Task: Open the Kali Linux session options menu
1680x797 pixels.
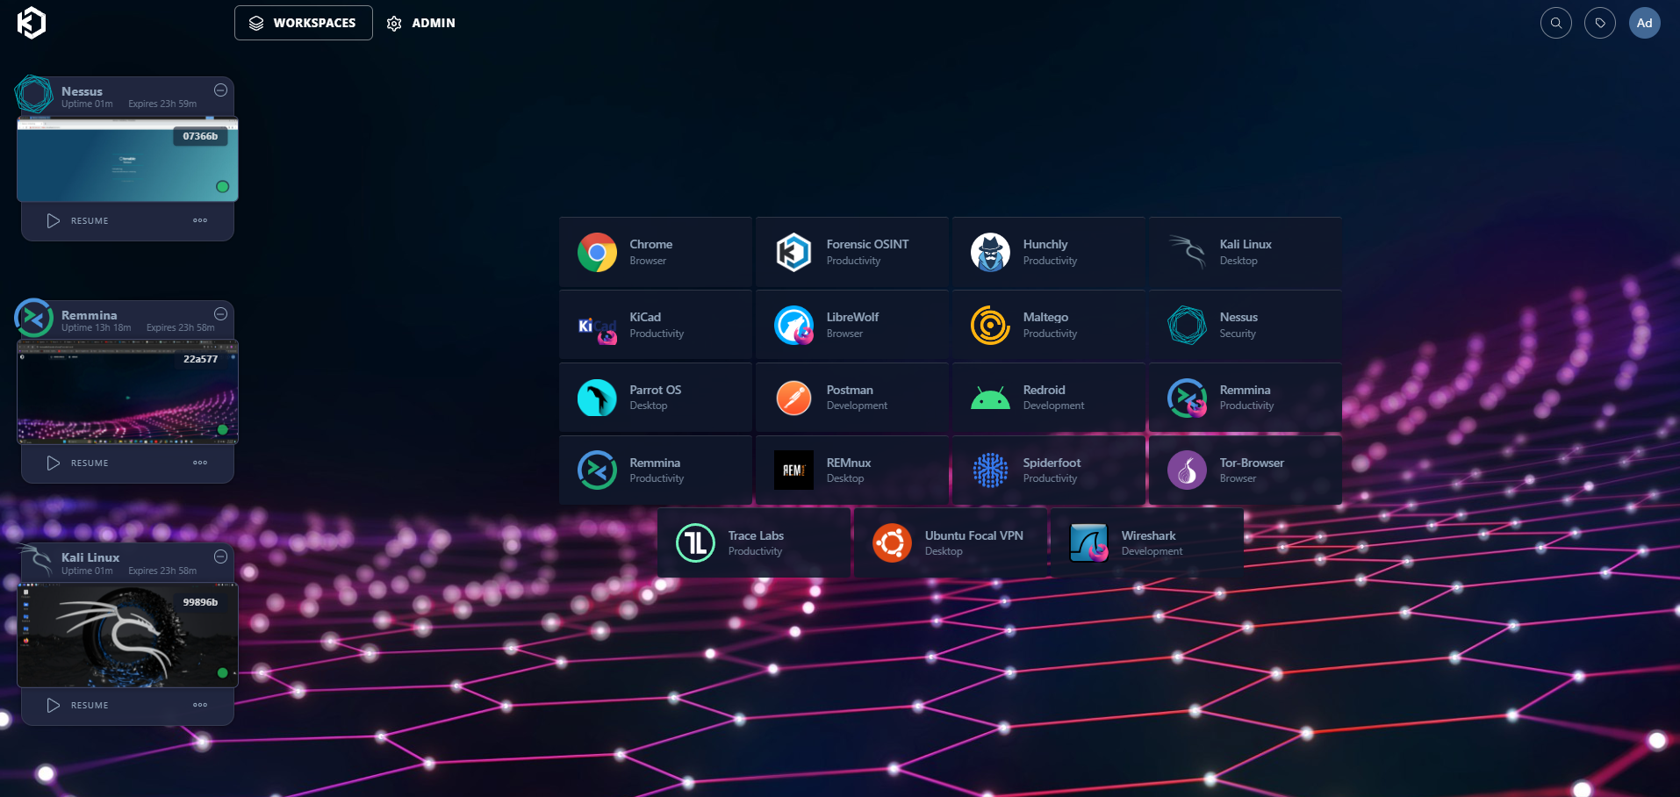Action: (200, 705)
